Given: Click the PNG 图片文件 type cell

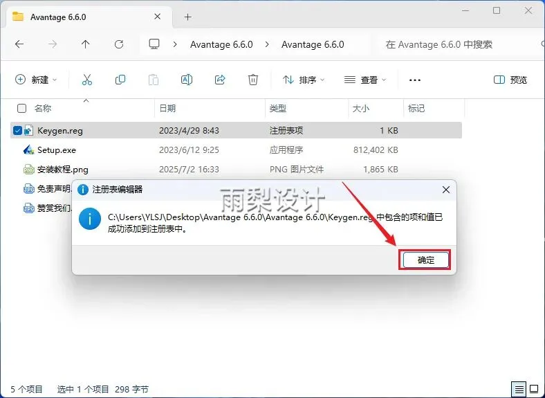Looking at the screenshot, I should point(297,170).
